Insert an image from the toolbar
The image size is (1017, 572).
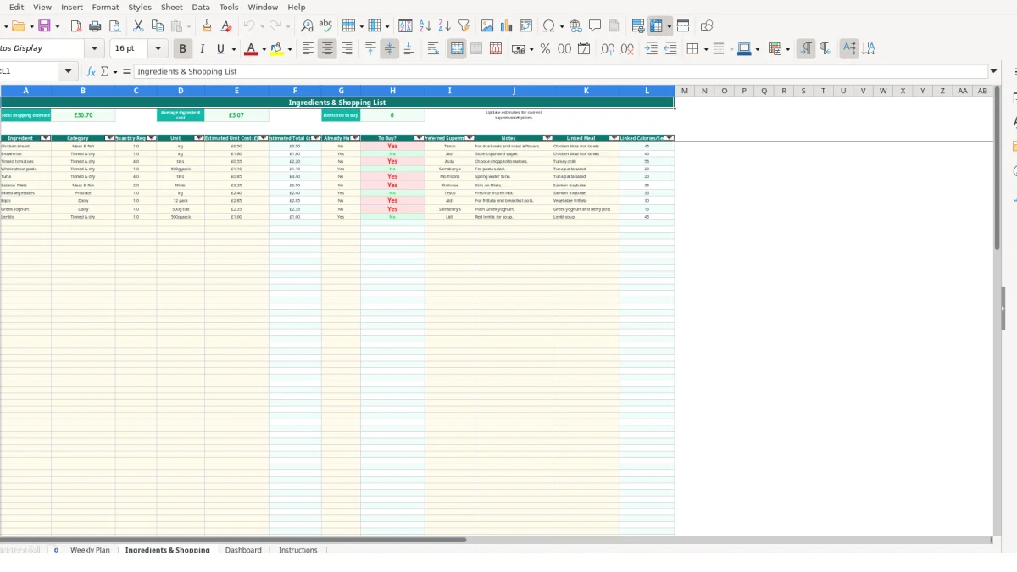click(487, 26)
